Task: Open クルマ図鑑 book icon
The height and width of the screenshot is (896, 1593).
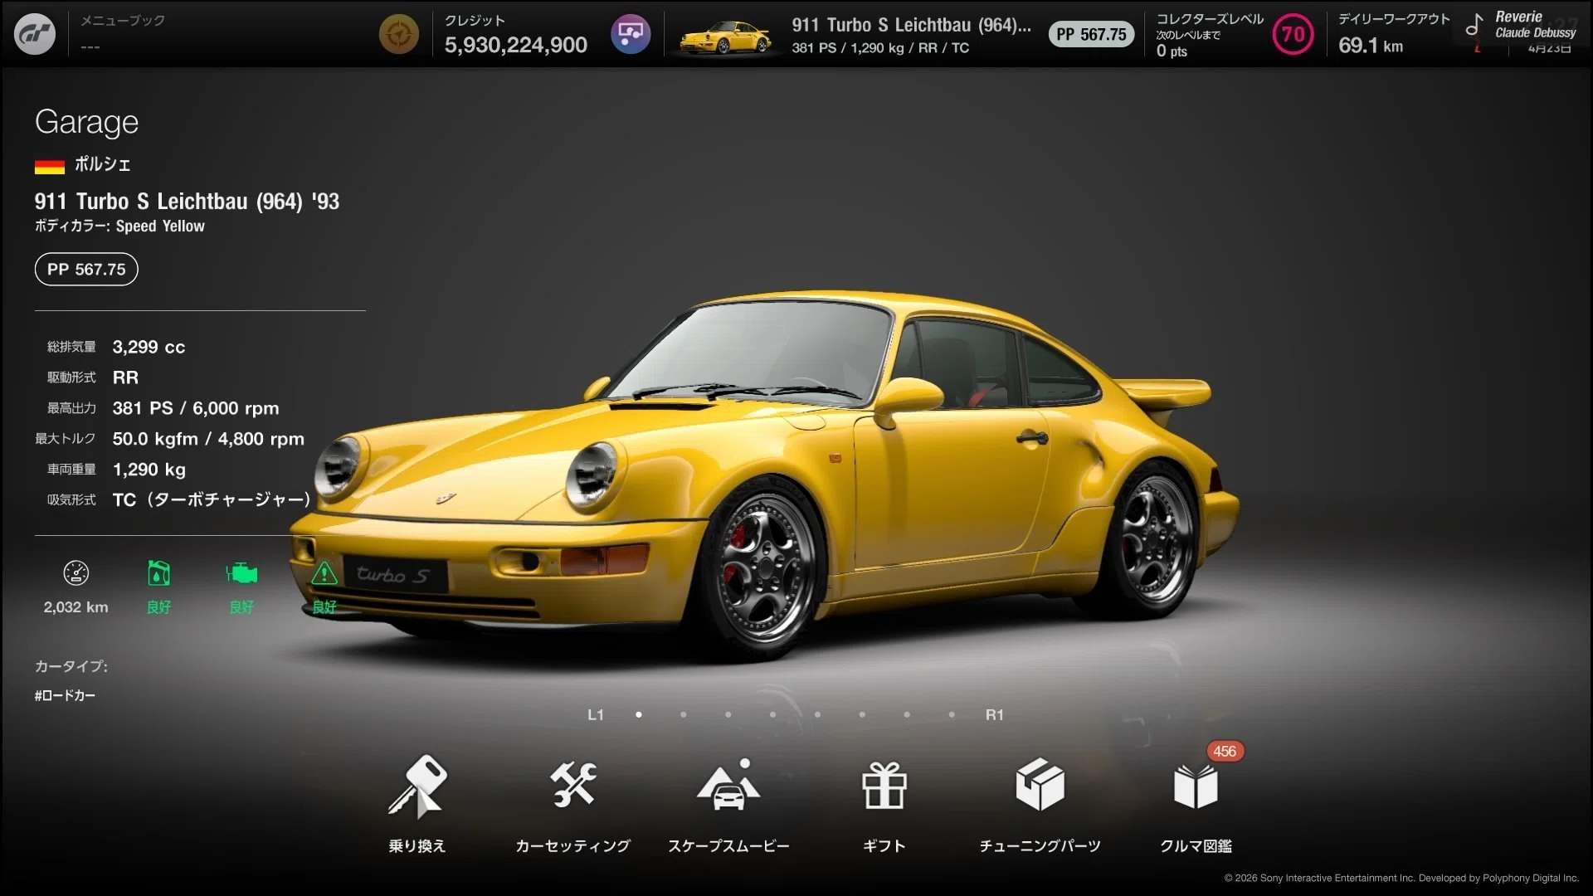Action: pyautogui.click(x=1196, y=786)
